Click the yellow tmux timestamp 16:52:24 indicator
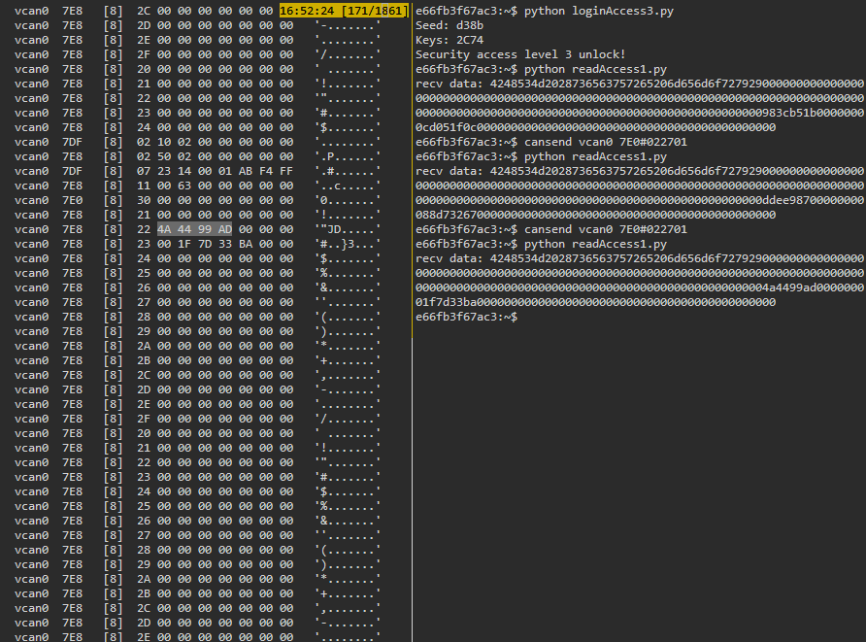The height and width of the screenshot is (642, 866). click(343, 11)
